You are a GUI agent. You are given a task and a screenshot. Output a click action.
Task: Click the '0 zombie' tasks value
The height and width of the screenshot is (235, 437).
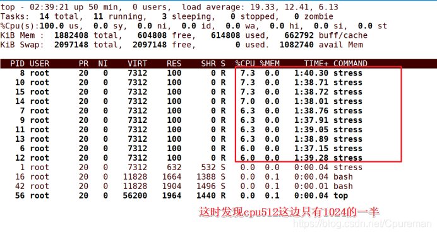click(x=313, y=16)
